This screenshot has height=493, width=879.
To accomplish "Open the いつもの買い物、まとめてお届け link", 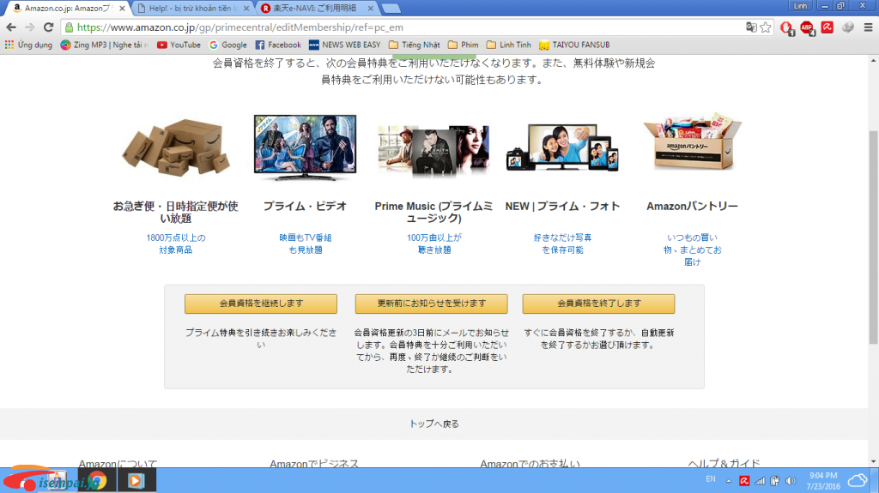I will 693,250.
